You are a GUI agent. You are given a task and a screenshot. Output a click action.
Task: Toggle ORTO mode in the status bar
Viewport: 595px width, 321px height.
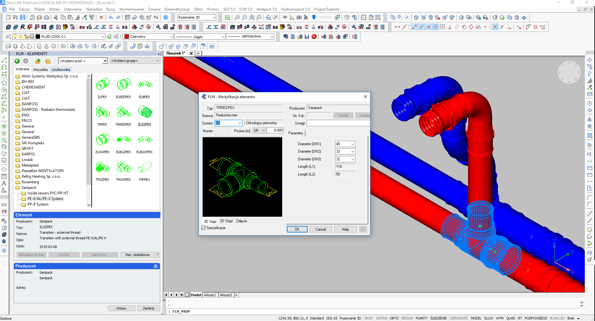click(394, 318)
